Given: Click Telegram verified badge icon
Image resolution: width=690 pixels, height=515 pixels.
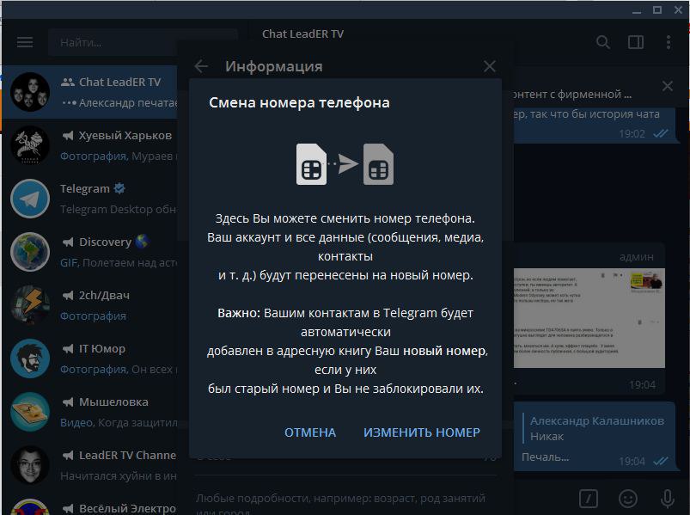Looking at the screenshot, I should [119, 188].
